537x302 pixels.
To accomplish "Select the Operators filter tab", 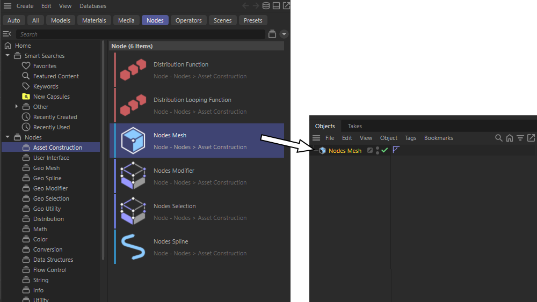I will (x=188, y=20).
